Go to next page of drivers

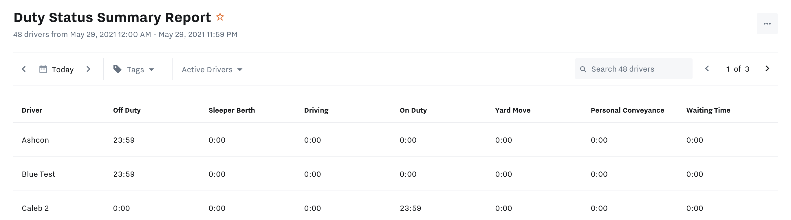tap(767, 69)
